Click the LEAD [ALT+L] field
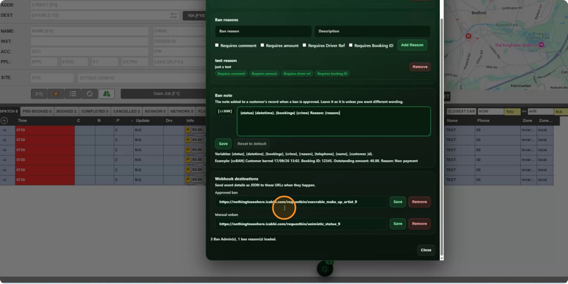Image resolution: width=568 pixels, height=284 pixels. pos(180,62)
